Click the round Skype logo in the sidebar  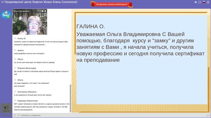[6, 14]
